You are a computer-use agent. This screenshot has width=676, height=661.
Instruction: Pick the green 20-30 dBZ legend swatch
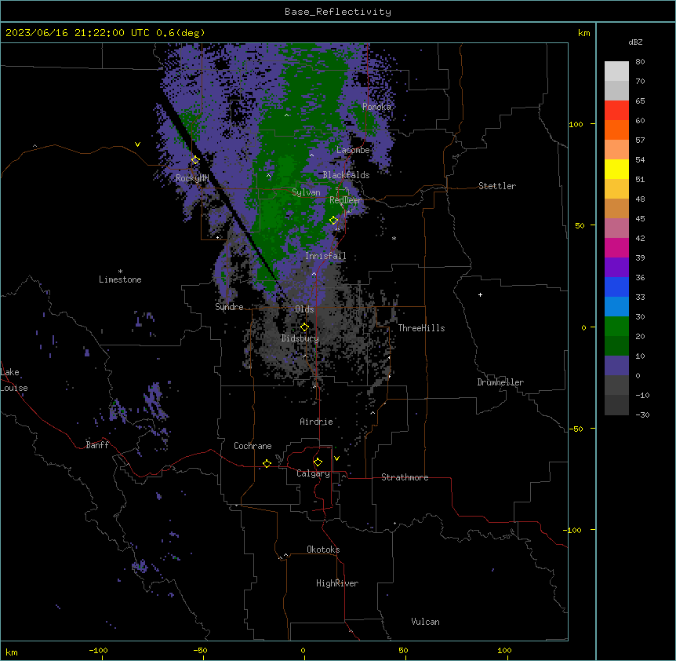[616, 327]
